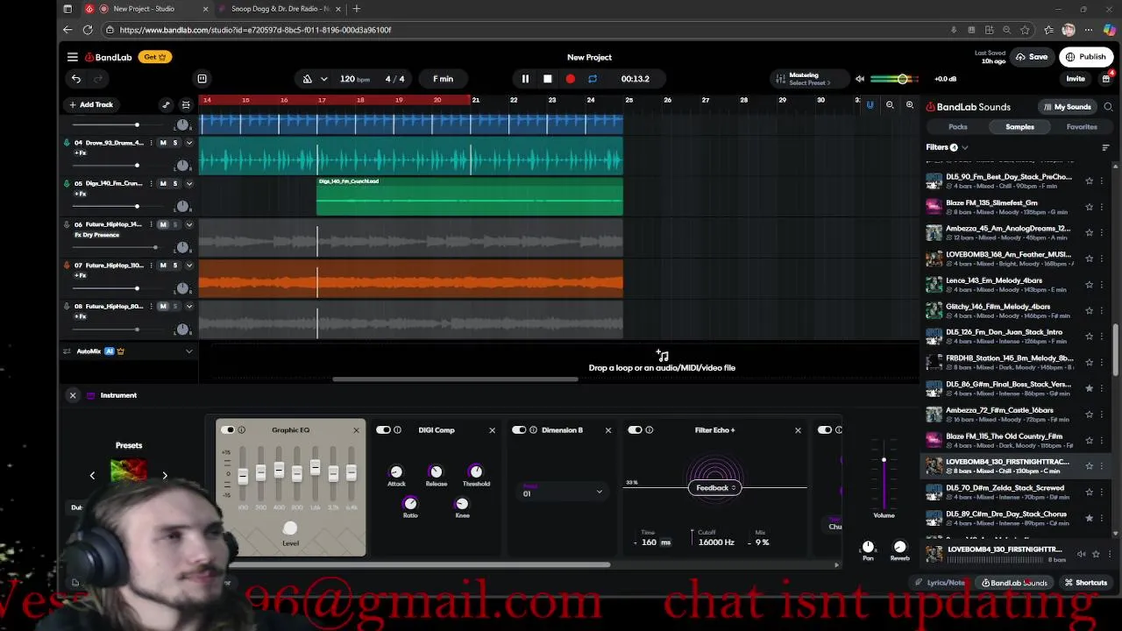1122x631 pixels.
Task: Show info for Graphic EQ
Action: point(242,430)
